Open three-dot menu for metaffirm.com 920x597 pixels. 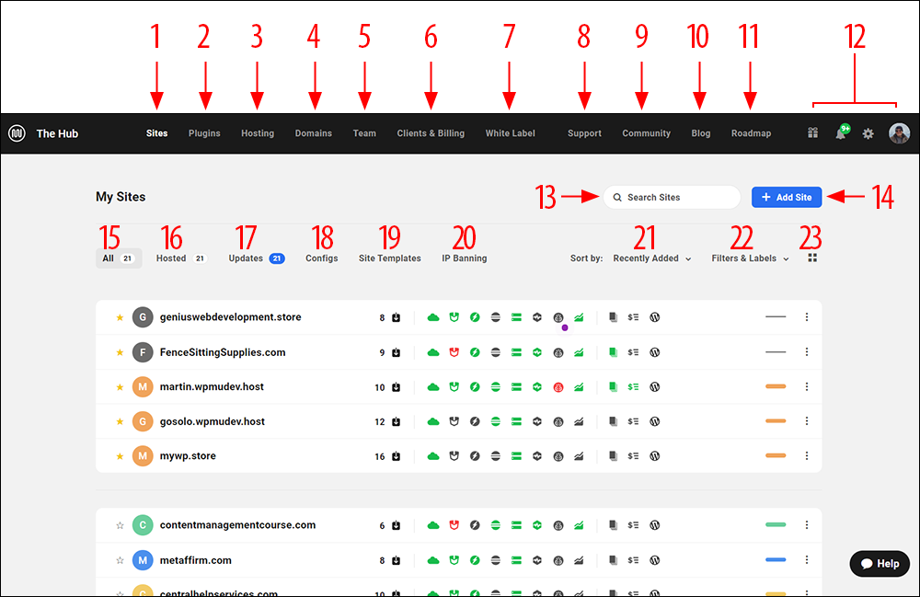[807, 560]
